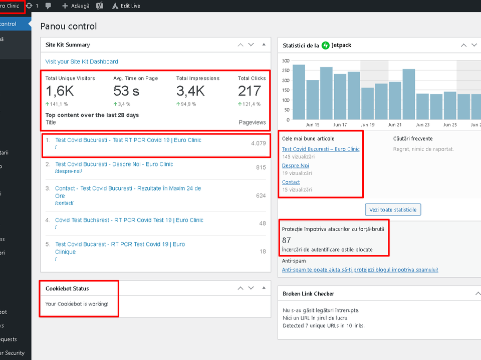Screen dimensions: 481x360
Task: Open Jetpack article Test Covid Bucuresti – Euro Clinic
Action: click(x=321, y=149)
